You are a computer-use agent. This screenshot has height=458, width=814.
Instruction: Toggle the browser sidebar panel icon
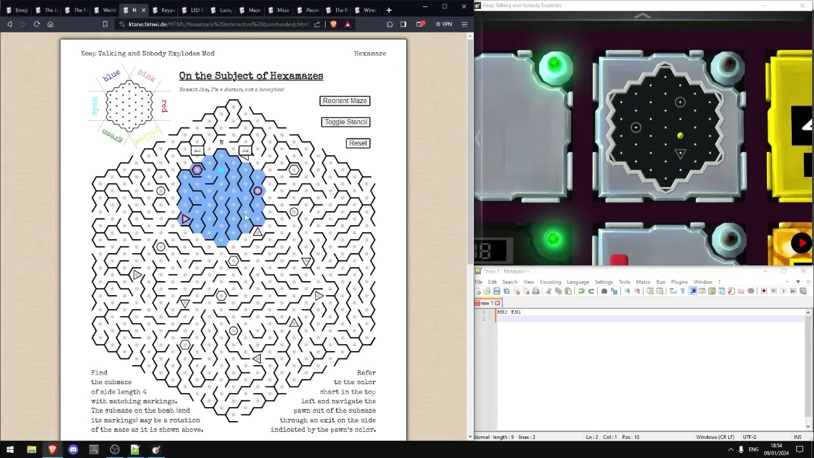pos(403,24)
